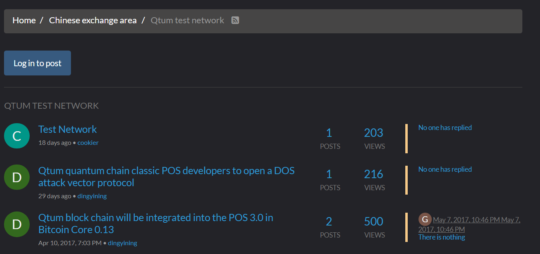Select Qtum test network breadcrumb item
The width and height of the screenshot is (540, 254).
[x=187, y=20]
